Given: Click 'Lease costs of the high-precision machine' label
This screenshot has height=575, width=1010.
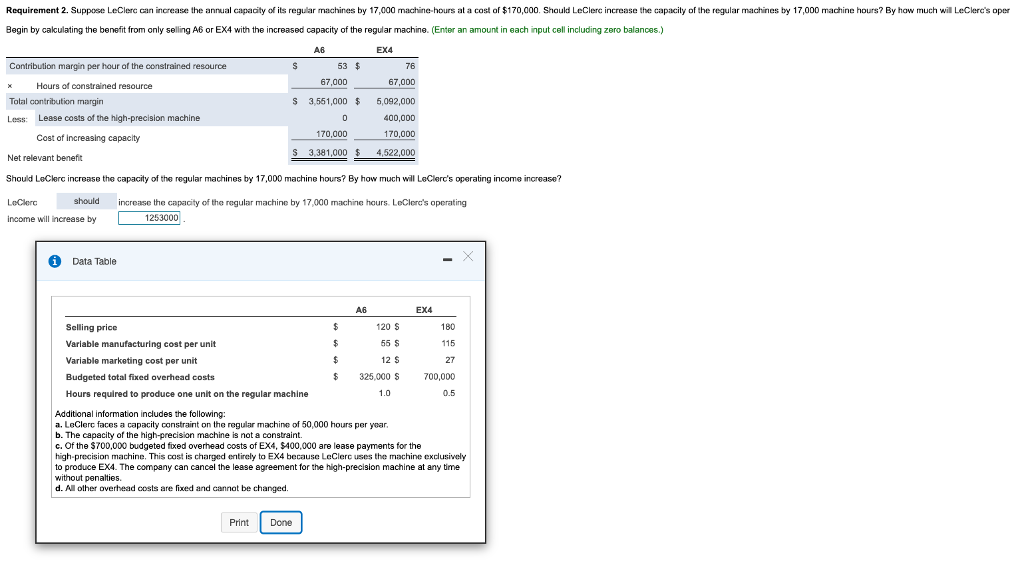Looking at the screenshot, I should (119, 118).
